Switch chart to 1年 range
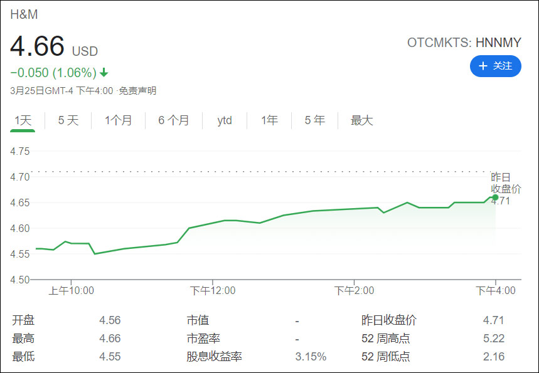This screenshot has height=373, width=539. tap(269, 120)
